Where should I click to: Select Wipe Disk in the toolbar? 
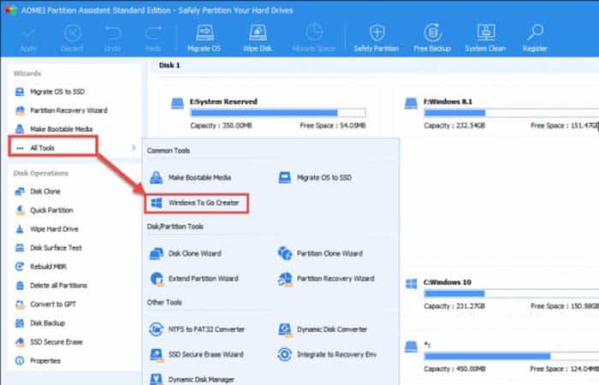click(x=258, y=39)
